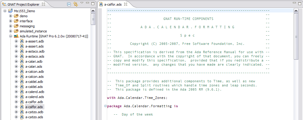
Task: Expand the messaging folder
Action: pos(11,26)
